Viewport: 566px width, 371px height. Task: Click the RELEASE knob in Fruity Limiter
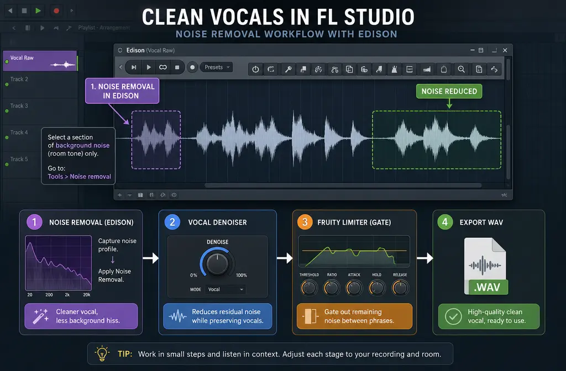[x=400, y=288]
